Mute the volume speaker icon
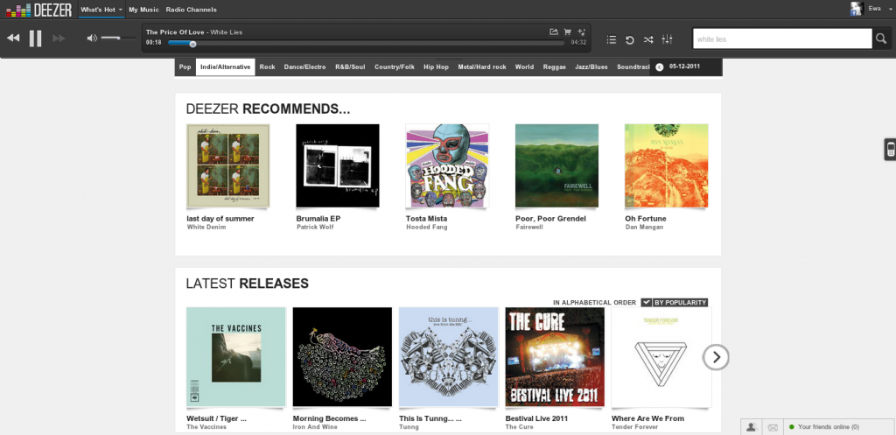Screen dimensions: 896x435 coord(91,39)
